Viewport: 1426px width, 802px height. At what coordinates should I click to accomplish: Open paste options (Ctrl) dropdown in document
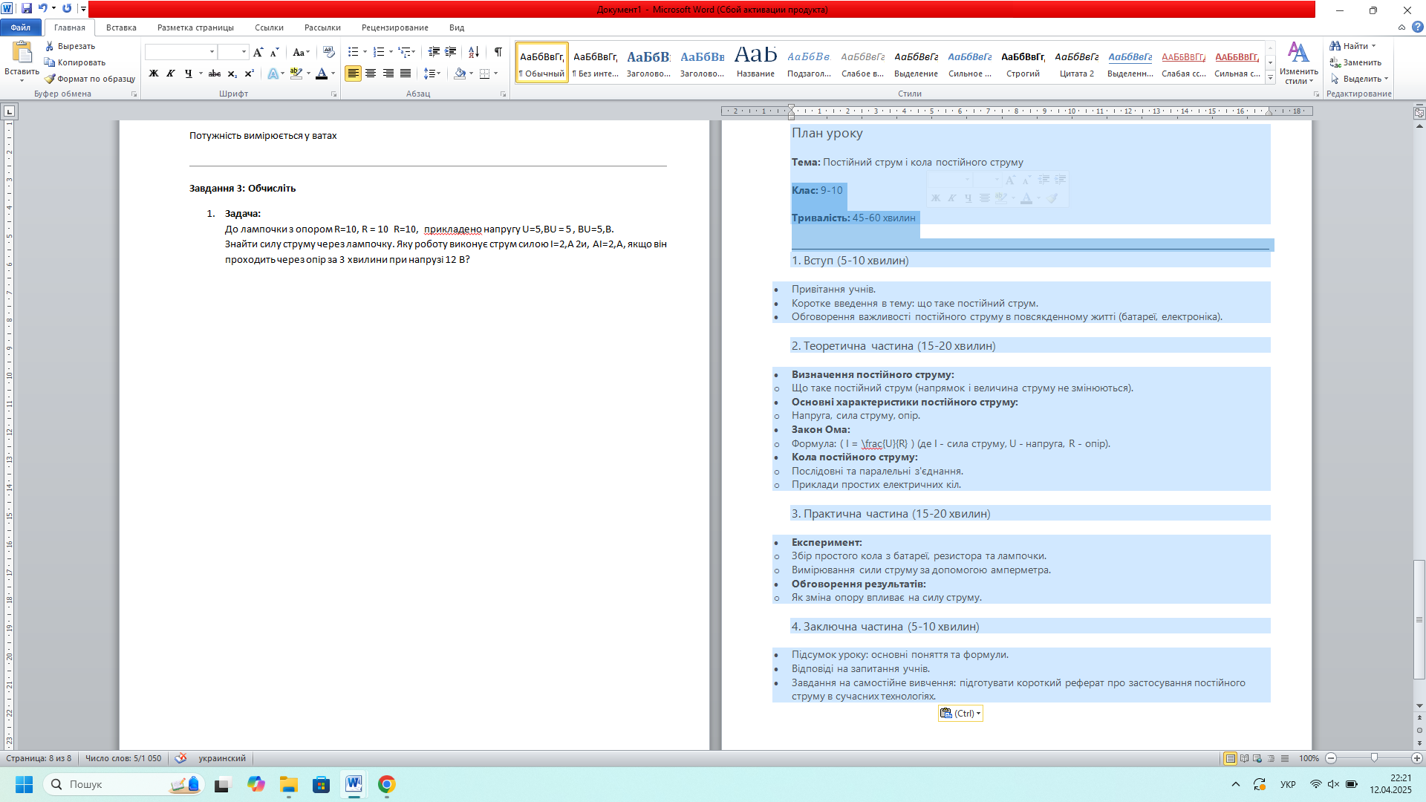point(960,714)
